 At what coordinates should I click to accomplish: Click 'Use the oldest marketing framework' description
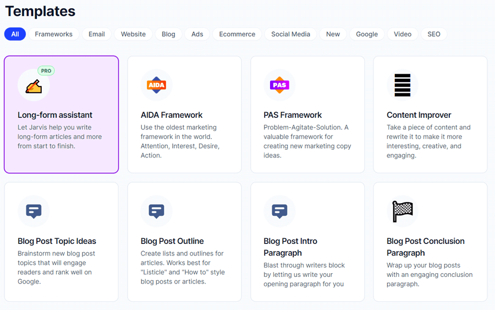pyautogui.click(x=180, y=142)
